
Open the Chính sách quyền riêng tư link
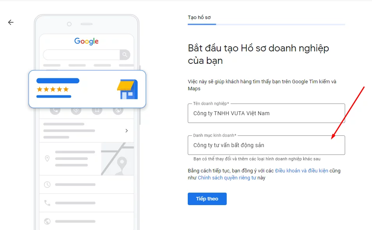click(x=227, y=178)
